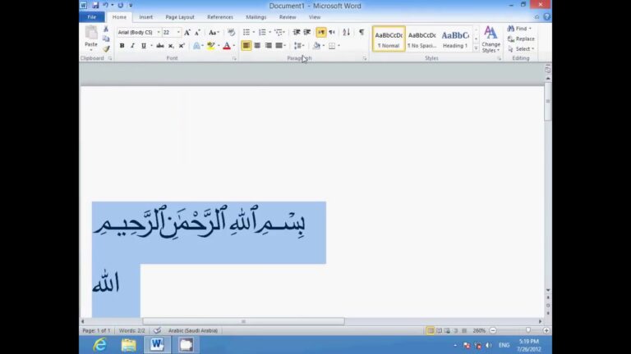631x354 pixels.
Task: Zoom out with the minus button
Action: tap(493, 330)
